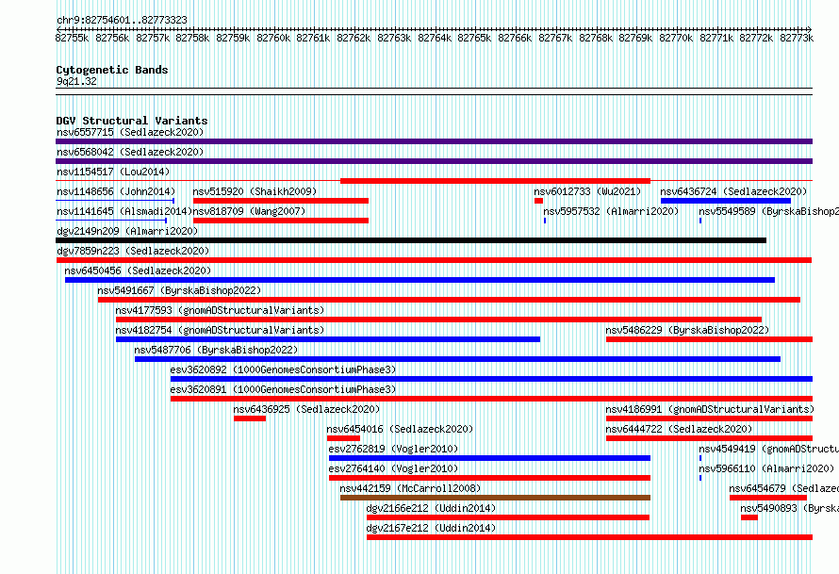Click the esv3620892 1000Genomes label
Viewport: 839px width, 574px height.
tap(284, 369)
